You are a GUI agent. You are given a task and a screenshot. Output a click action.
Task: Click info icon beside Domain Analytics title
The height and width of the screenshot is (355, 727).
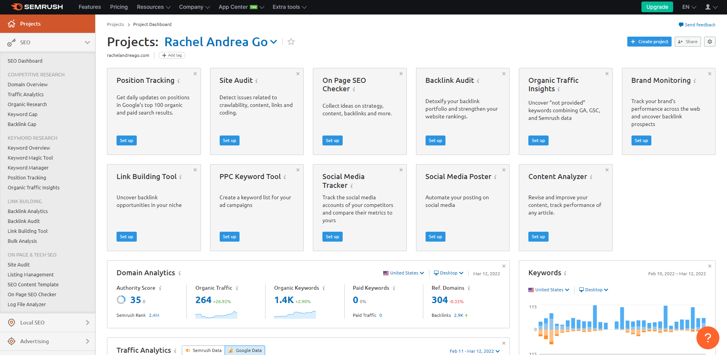coord(180,273)
